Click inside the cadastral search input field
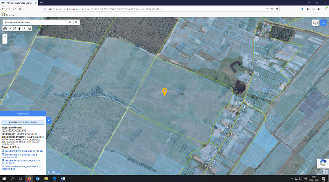The height and width of the screenshot is (182, 329). [36, 22]
